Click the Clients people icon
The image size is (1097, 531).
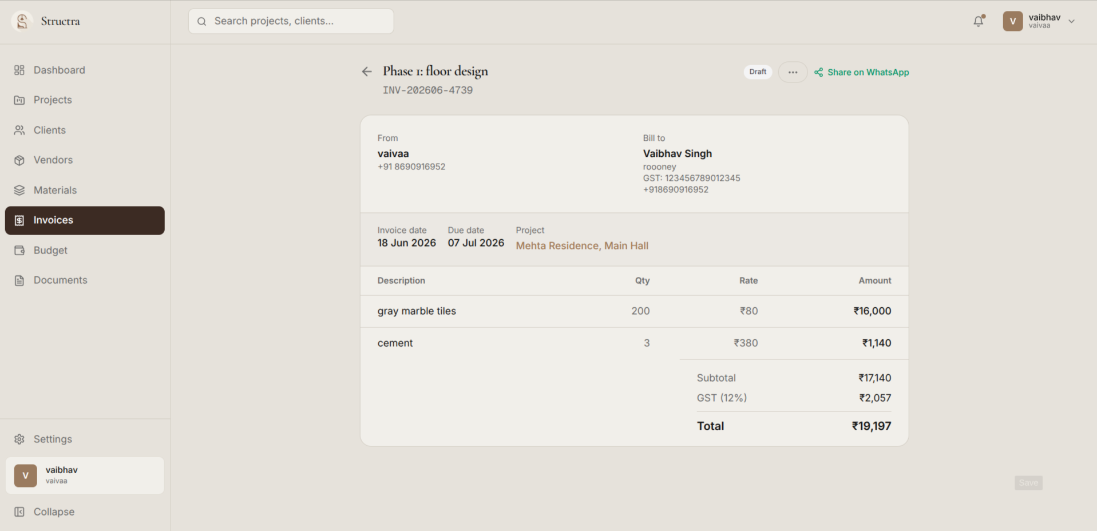(19, 130)
